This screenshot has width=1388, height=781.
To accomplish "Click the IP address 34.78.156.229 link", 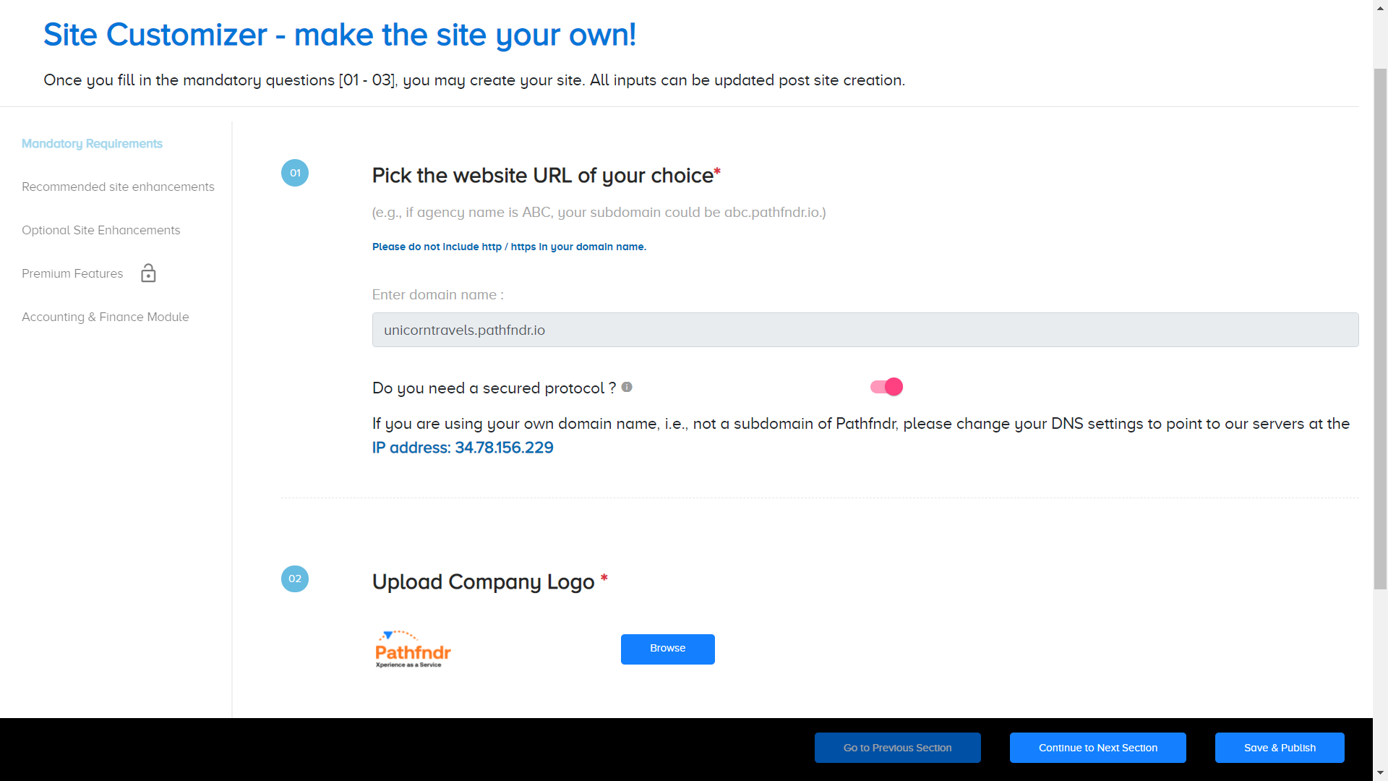I will (463, 448).
